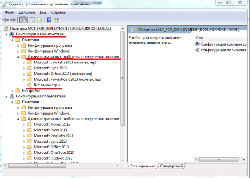Click the computer icon in the right pane list

click(x=198, y=44)
